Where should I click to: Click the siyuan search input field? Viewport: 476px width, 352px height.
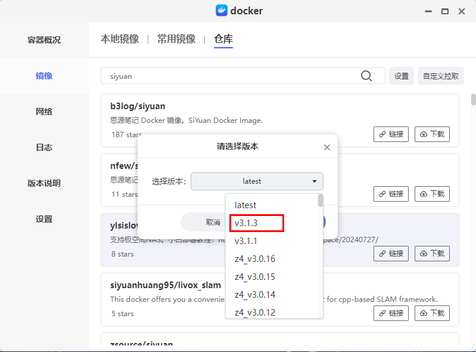pos(232,76)
